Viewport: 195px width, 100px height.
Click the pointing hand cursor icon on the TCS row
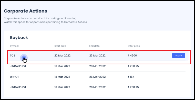25,60
